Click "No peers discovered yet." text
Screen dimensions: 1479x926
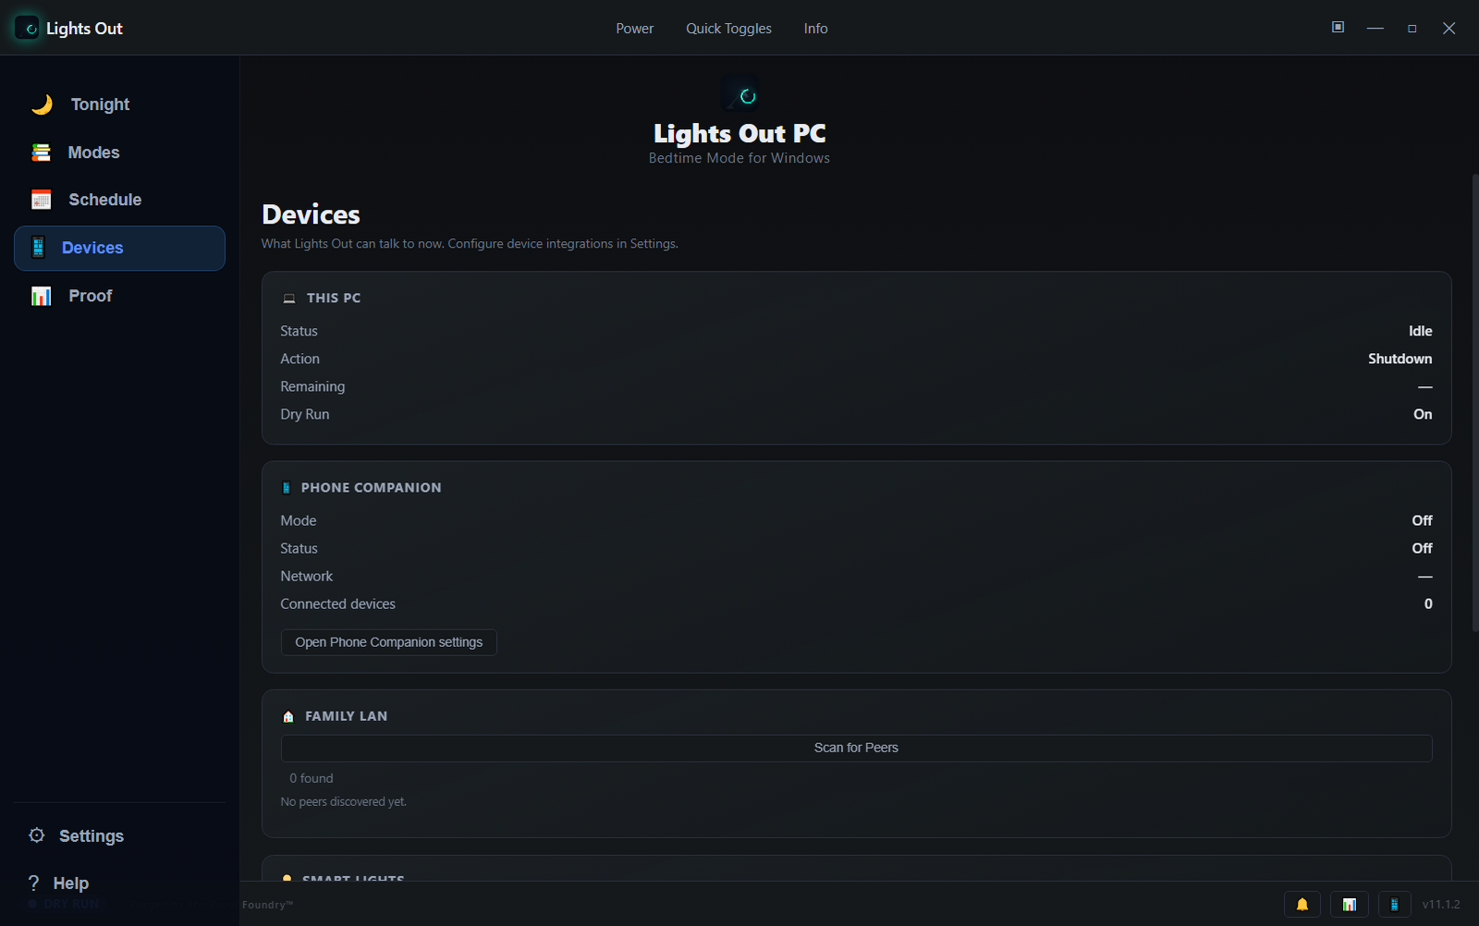pos(344,801)
